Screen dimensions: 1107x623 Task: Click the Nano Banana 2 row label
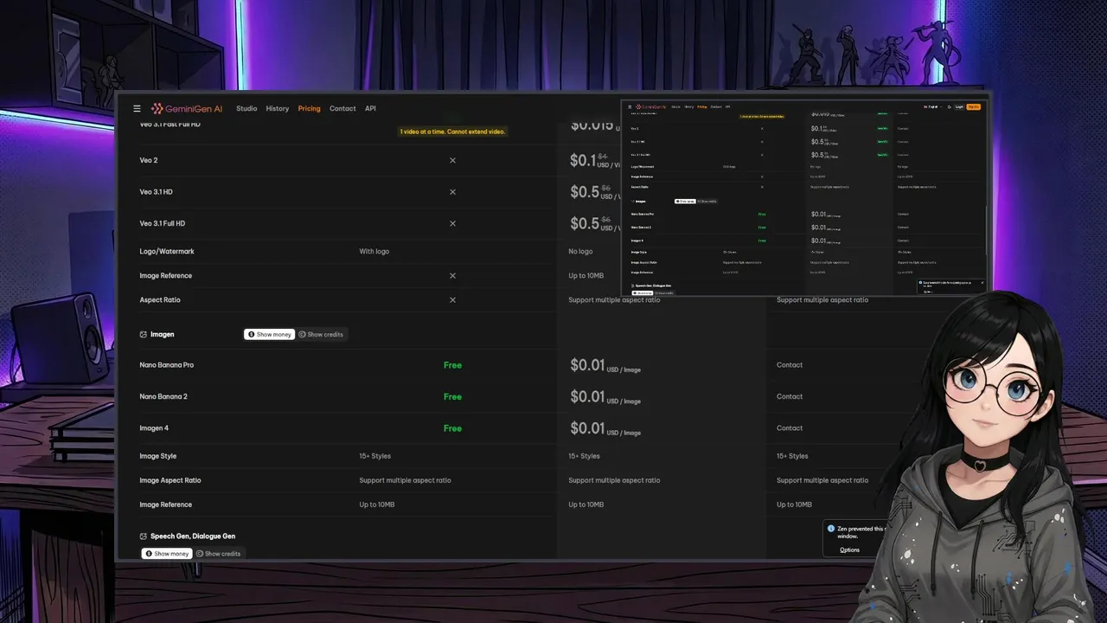(x=163, y=396)
